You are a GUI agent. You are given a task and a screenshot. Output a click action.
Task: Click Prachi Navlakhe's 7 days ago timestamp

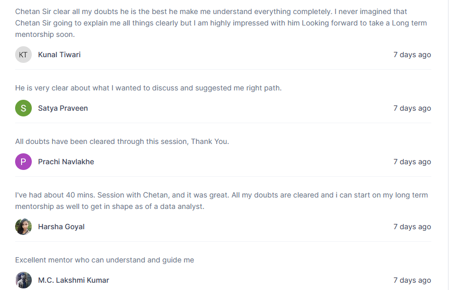pos(412,162)
